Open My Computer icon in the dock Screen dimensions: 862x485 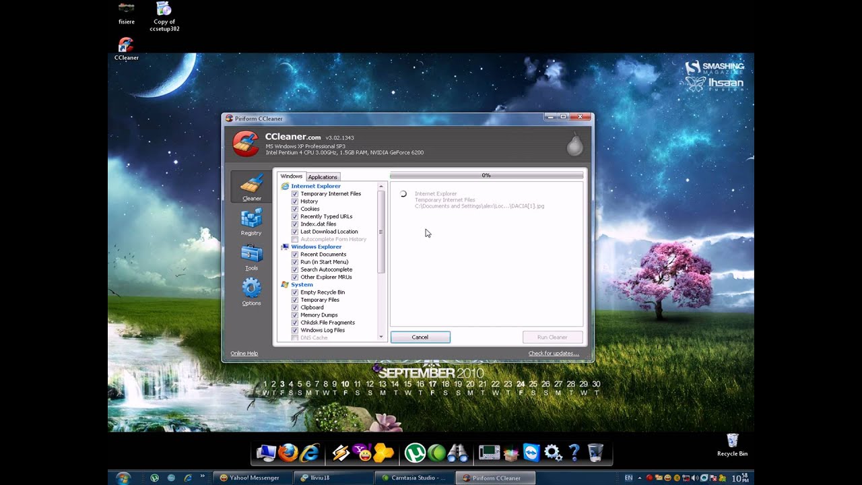point(266,453)
